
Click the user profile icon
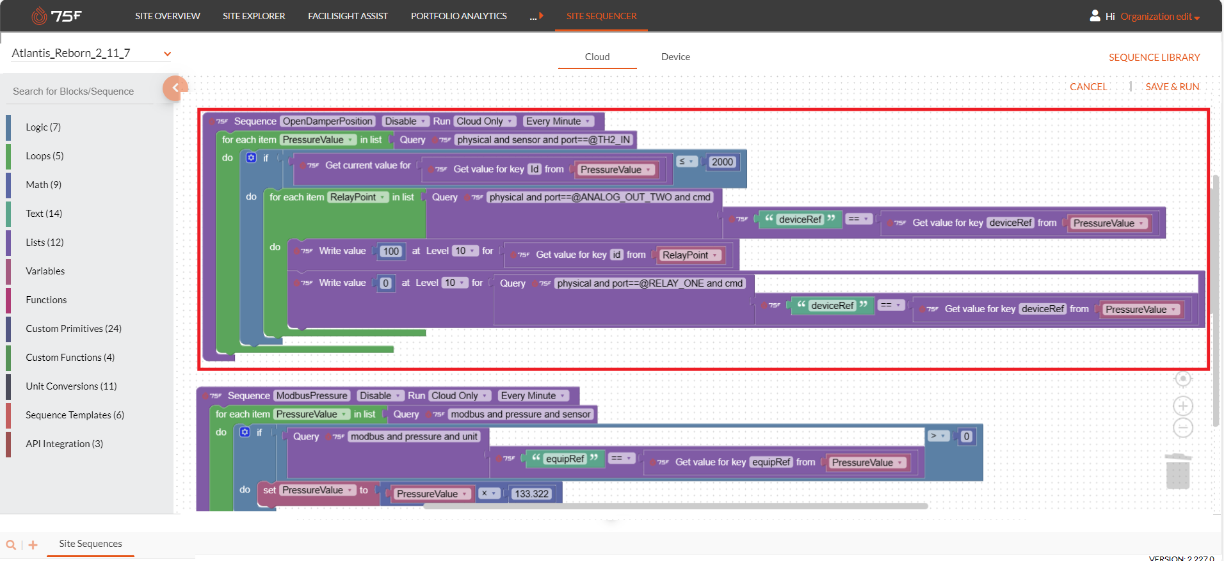tap(1095, 15)
